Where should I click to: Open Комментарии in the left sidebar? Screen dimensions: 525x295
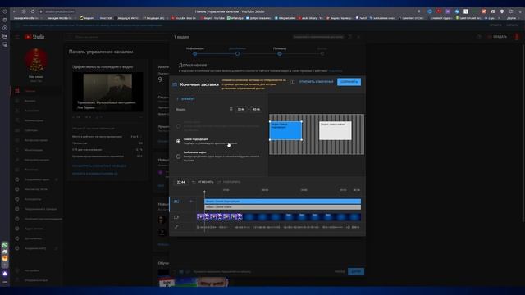pyautogui.click(x=34, y=120)
